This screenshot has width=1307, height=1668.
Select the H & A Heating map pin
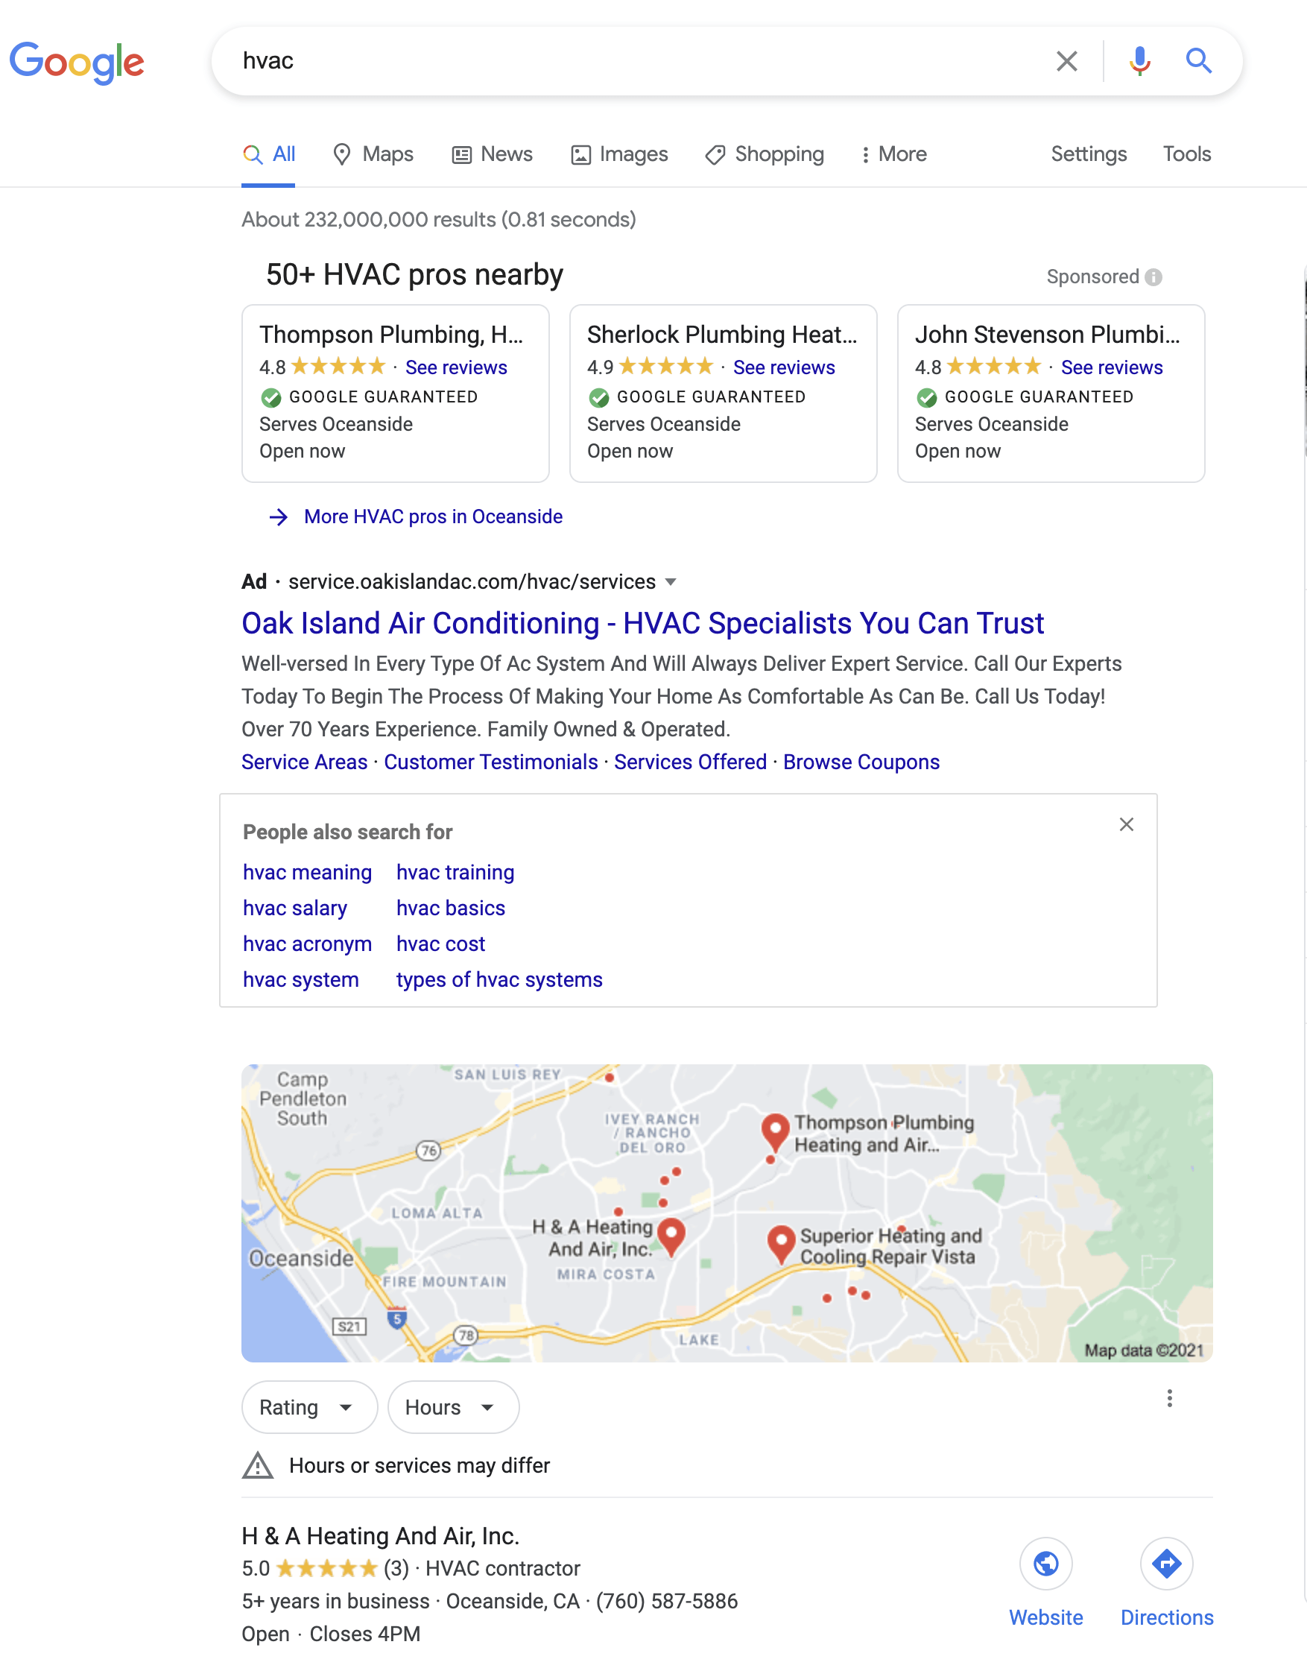[x=671, y=1236]
